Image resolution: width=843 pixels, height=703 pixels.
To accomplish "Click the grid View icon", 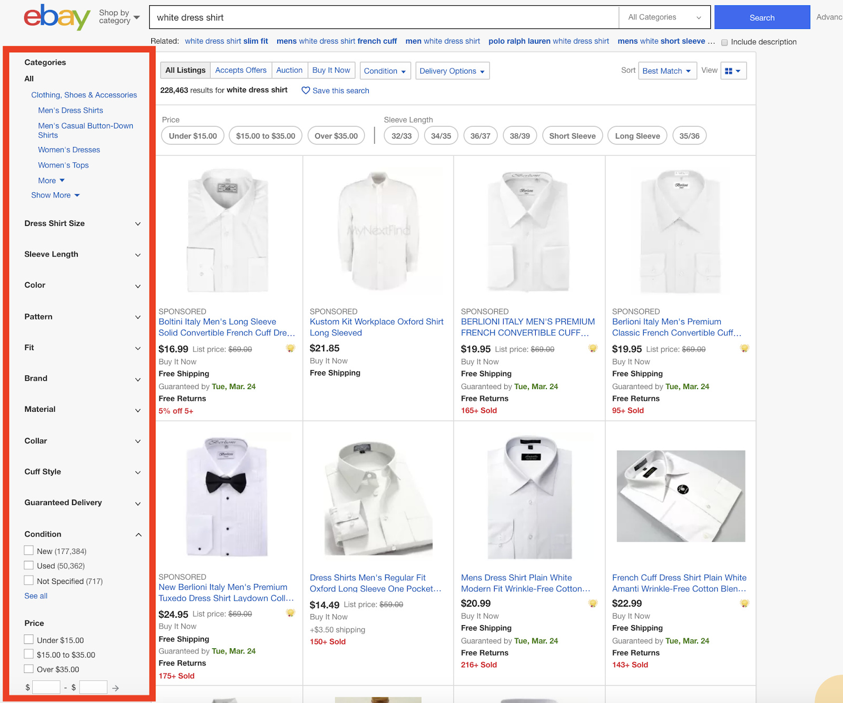I will [730, 70].
